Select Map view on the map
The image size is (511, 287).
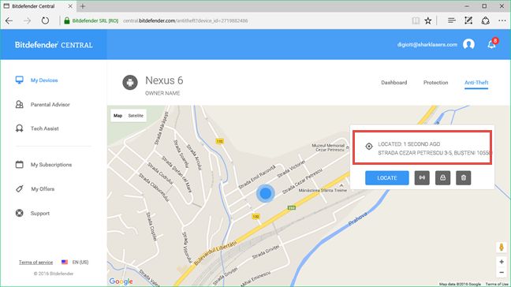pos(118,116)
